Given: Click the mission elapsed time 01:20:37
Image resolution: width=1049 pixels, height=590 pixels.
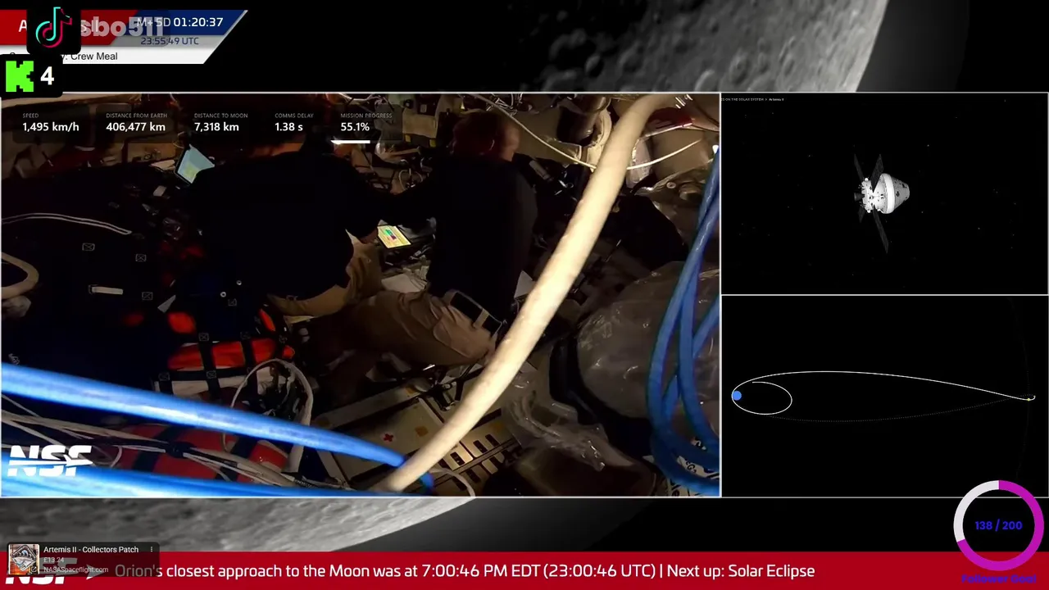Looking at the screenshot, I should click(x=198, y=22).
